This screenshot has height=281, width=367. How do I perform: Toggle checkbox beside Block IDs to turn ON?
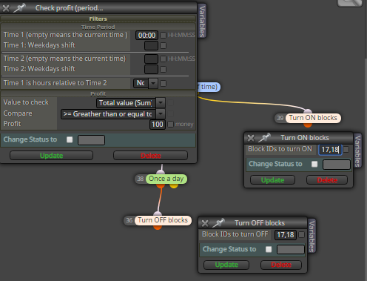(346, 150)
